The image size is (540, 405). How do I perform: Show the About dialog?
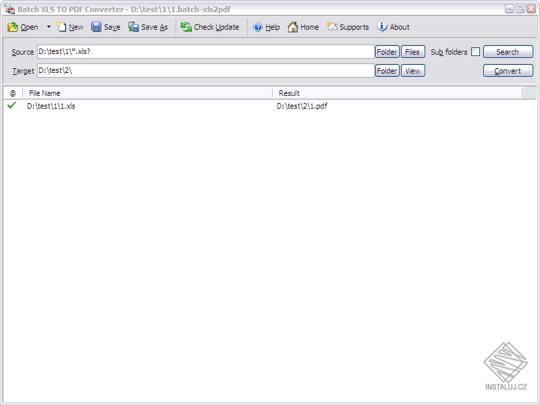(x=393, y=27)
